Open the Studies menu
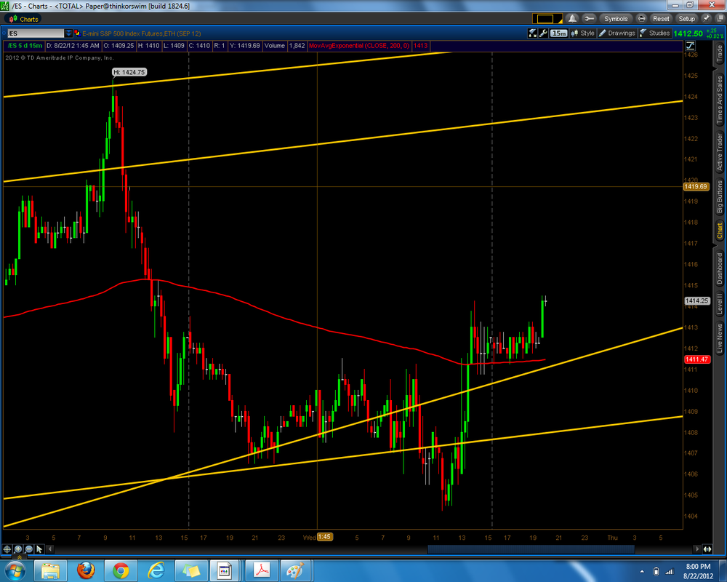The image size is (727, 582). click(x=654, y=33)
